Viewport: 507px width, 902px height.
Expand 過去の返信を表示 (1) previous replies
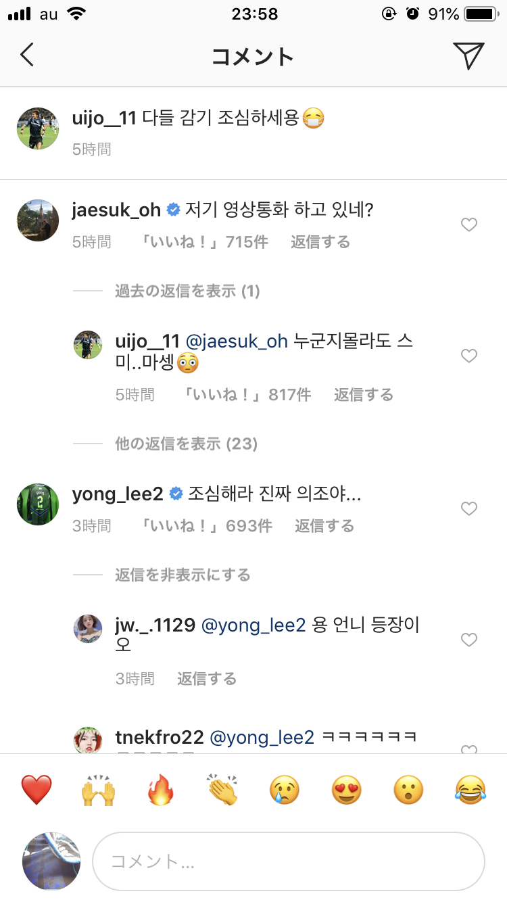tap(187, 291)
